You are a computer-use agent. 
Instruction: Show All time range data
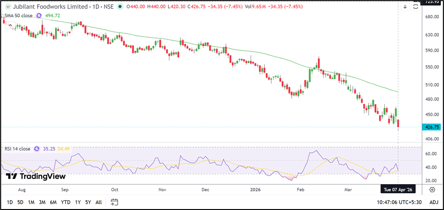coord(99,202)
